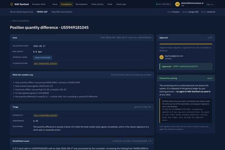Open the Fleet activity tab

point(97,4)
